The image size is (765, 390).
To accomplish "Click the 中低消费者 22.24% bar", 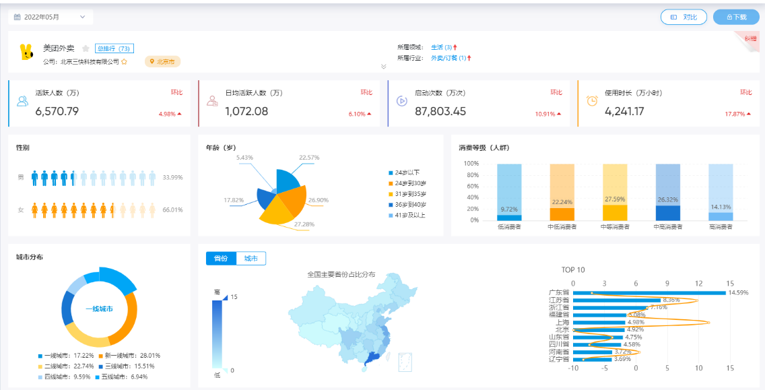I will 562,214.
